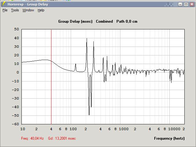The width and height of the screenshot is (196, 147).
Task: Click the 'Frequency (hertz)' axis label
Action: tap(169, 138)
